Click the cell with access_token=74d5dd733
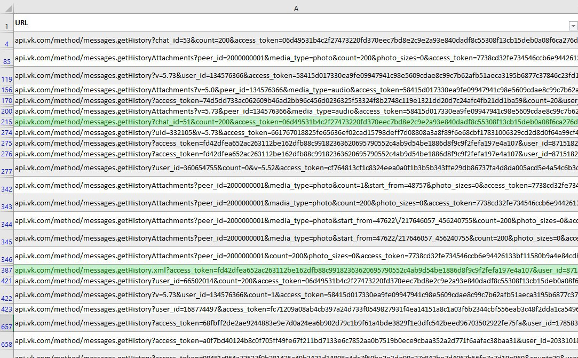The width and height of the screenshot is (578, 358). click(296, 100)
